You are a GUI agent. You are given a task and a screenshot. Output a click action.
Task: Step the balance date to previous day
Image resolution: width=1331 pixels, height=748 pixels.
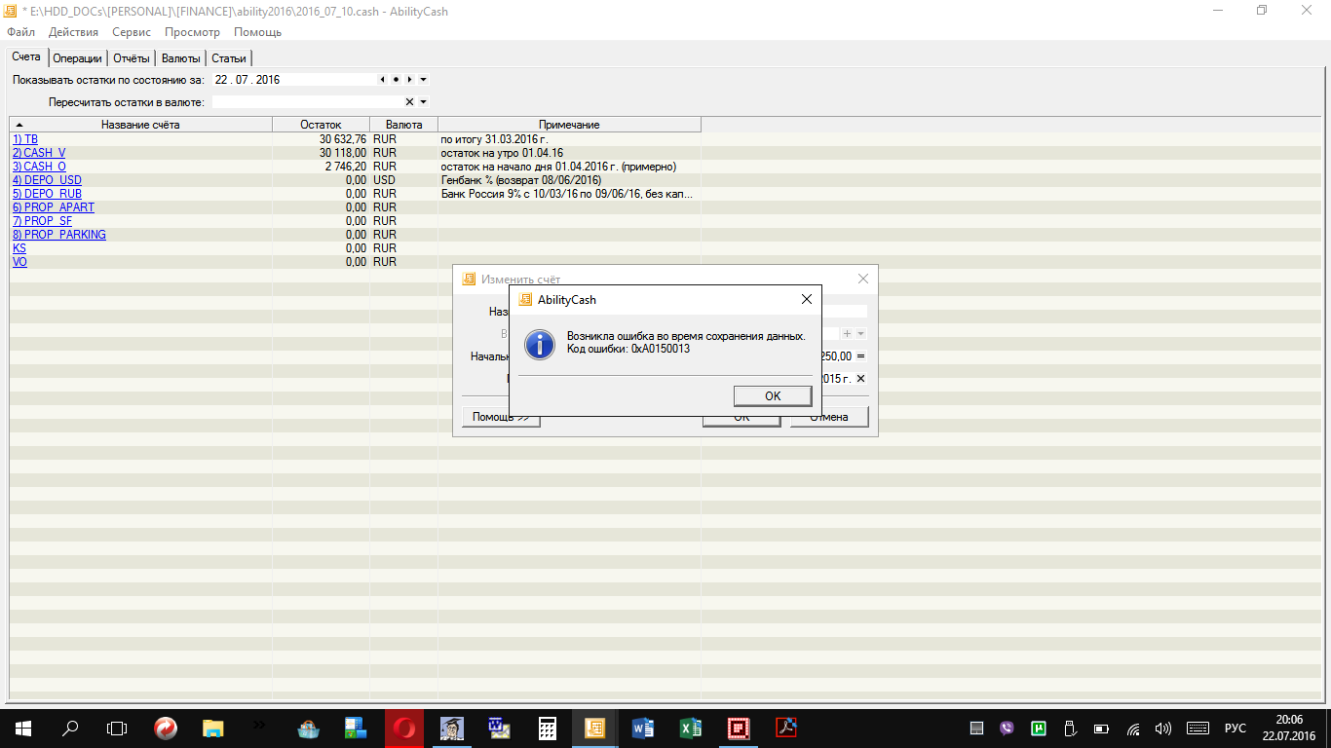[x=382, y=80]
